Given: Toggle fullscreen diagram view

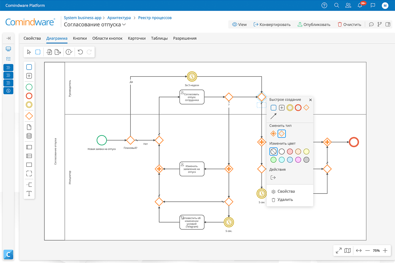Looking at the screenshot, I should (339, 251).
